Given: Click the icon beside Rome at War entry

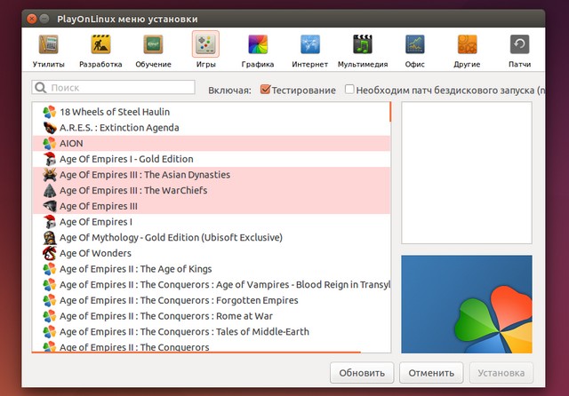Looking at the screenshot, I should pos(50,316).
